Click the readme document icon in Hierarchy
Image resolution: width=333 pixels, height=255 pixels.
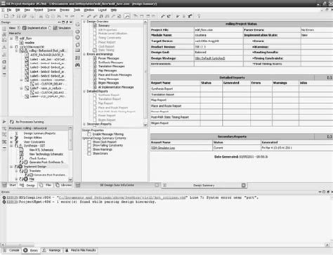pyautogui.click(x=21, y=43)
